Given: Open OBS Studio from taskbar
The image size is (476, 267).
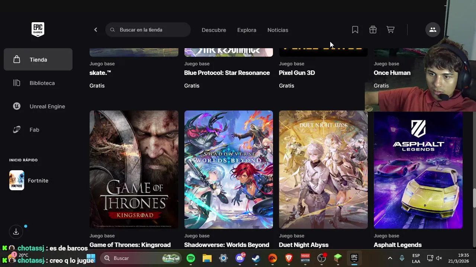Looking at the screenshot, I should [x=322, y=258].
